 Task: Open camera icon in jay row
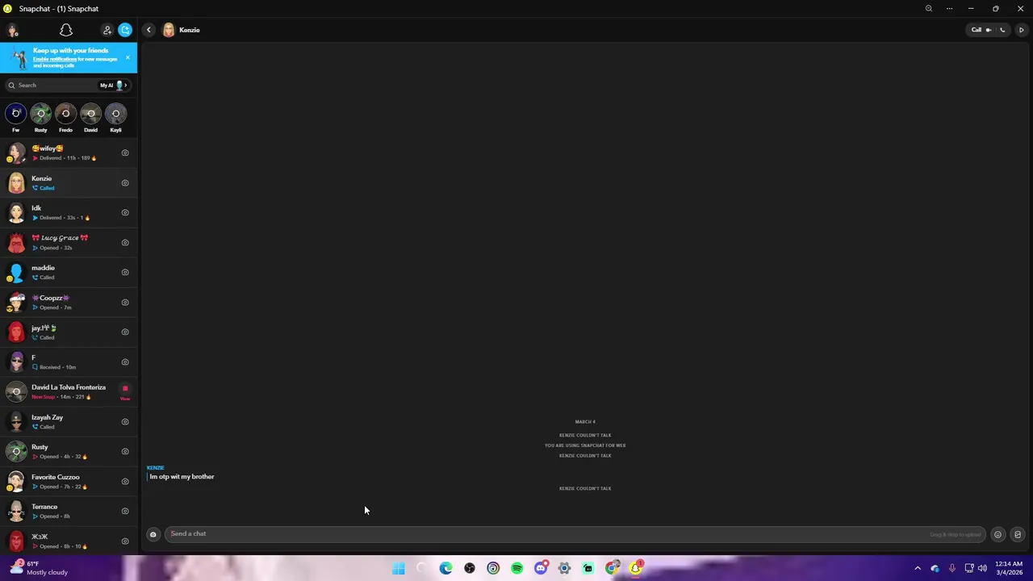pyautogui.click(x=125, y=332)
